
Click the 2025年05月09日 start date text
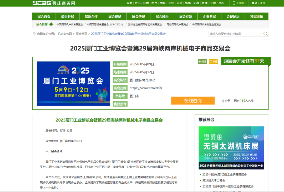tap(142, 64)
